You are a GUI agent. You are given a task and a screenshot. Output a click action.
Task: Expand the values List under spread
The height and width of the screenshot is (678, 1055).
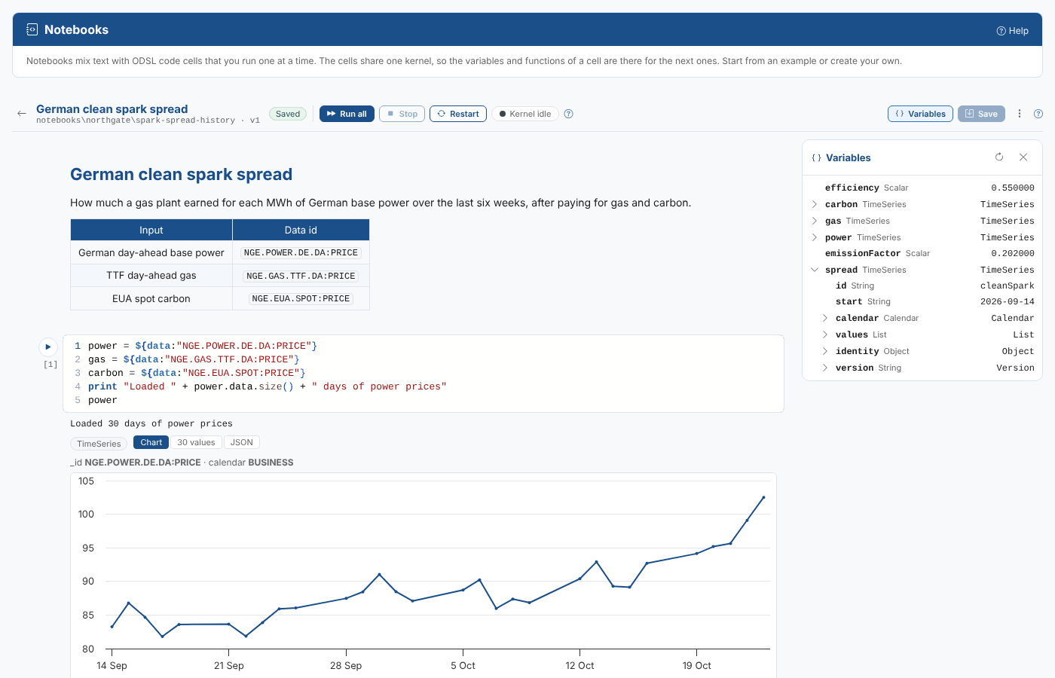click(825, 334)
